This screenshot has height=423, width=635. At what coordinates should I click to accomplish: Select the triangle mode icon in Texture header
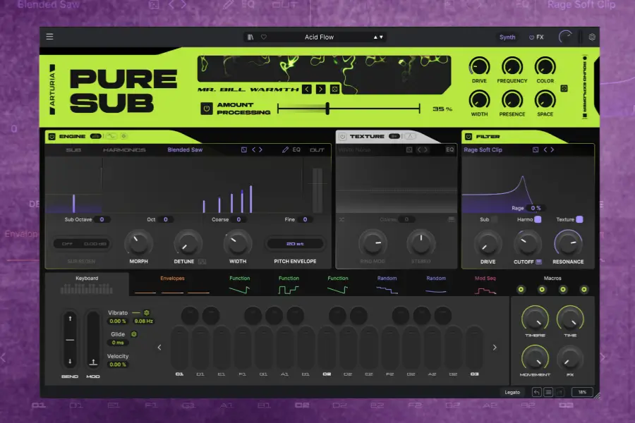410,136
